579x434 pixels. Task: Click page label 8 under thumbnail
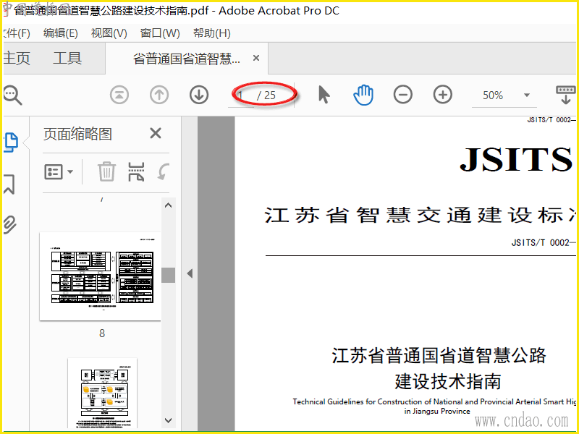(x=102, y=333)
